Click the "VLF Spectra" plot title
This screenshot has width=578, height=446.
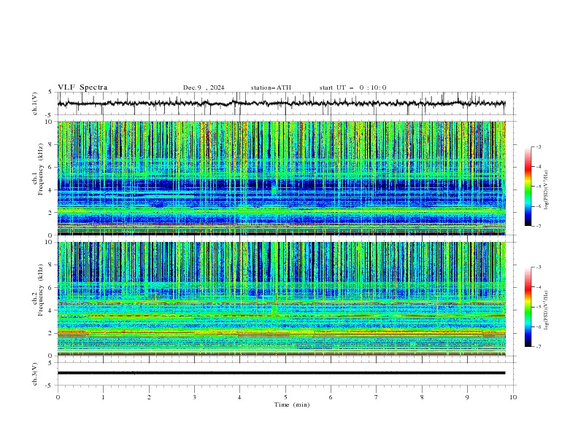82,87
